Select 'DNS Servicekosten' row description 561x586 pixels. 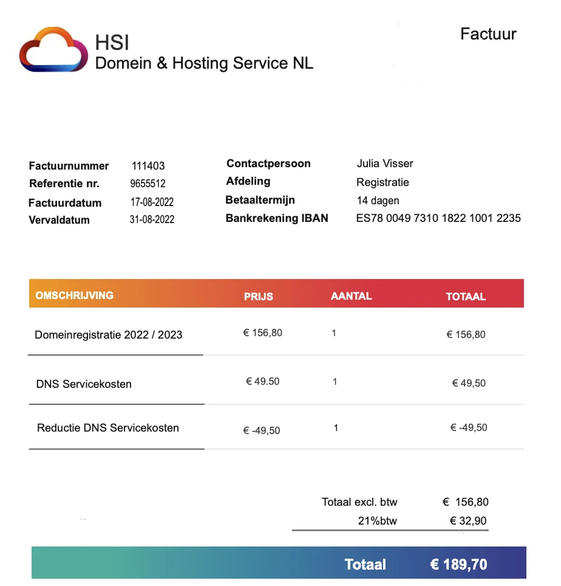pyautogui.click(x=84, y=384)
